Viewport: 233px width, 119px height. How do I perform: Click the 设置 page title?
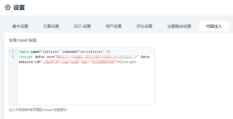(19, 8)
